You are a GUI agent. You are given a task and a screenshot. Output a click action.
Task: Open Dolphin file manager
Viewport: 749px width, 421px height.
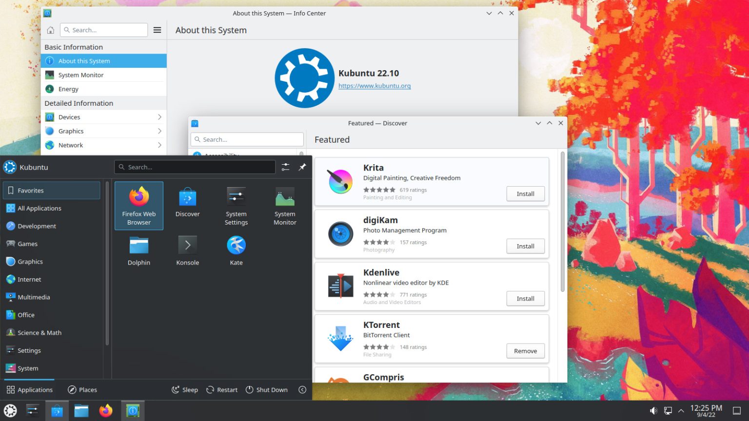pos(138,249)
